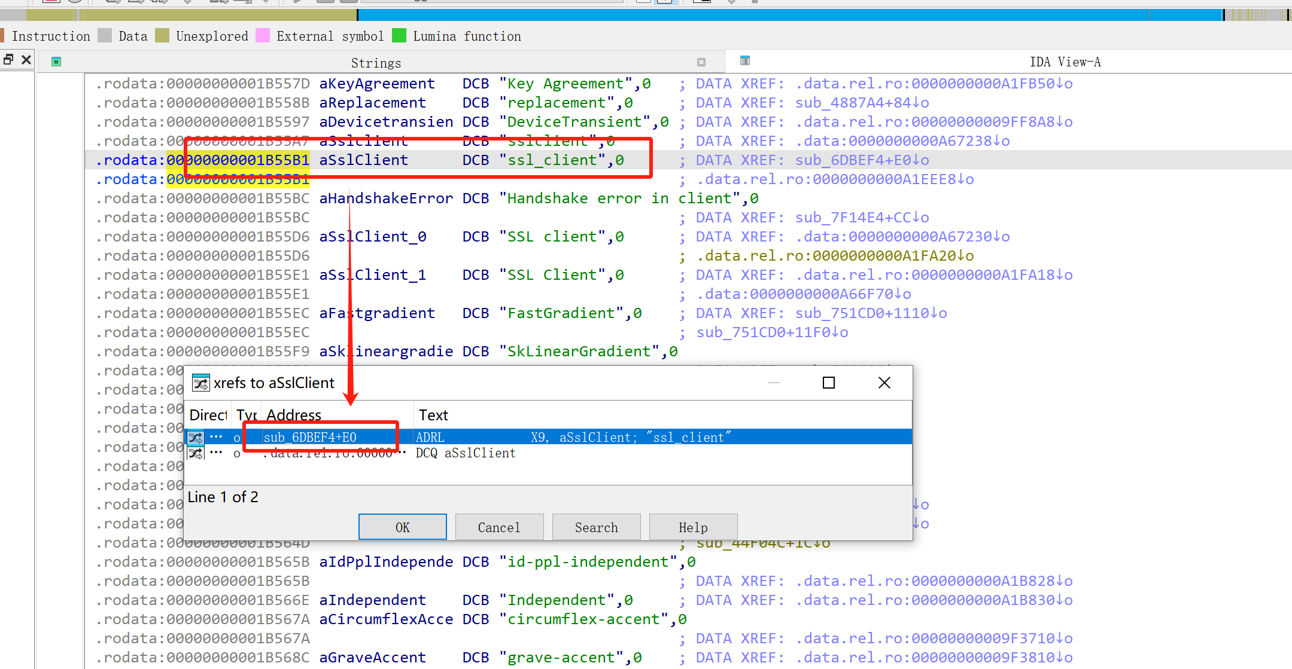Click the detach panel icon above the Strings window
The image size is (1292, 669).
click(8, 59)
